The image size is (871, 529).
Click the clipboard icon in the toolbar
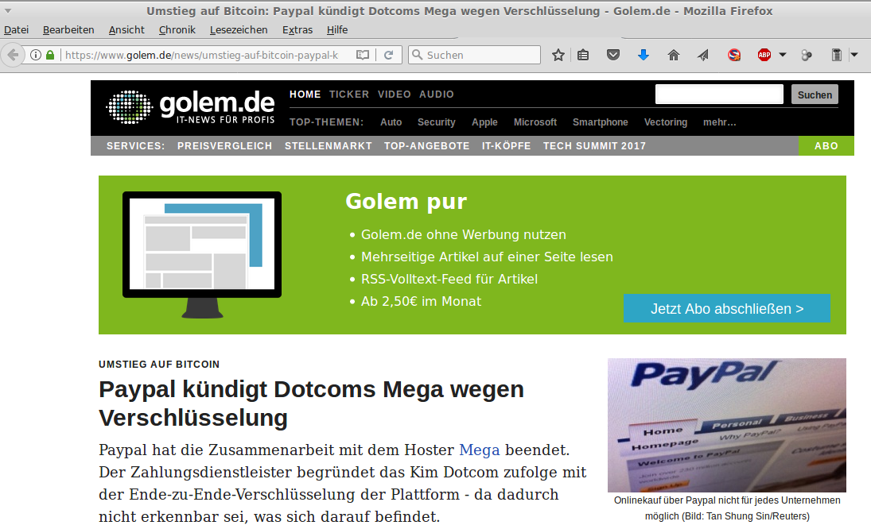coord(837,55)
